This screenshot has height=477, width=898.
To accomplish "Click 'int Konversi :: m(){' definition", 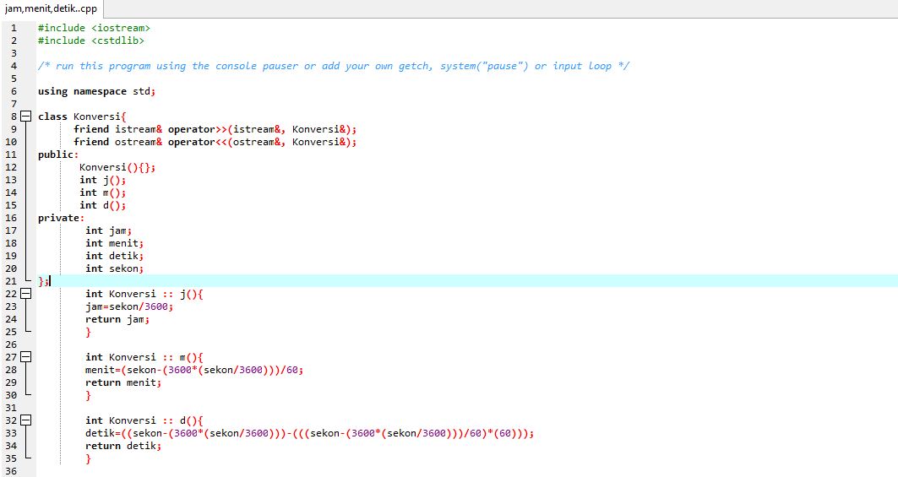I will pyautogui.click(x=144, y=357).
